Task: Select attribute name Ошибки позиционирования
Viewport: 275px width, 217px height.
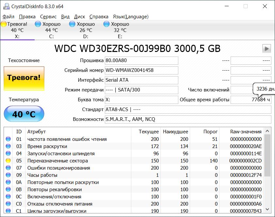Action: (x=59, y=168)
